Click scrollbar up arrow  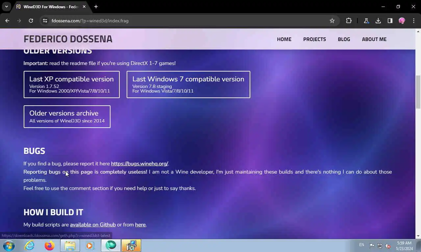tap(418, 31)
